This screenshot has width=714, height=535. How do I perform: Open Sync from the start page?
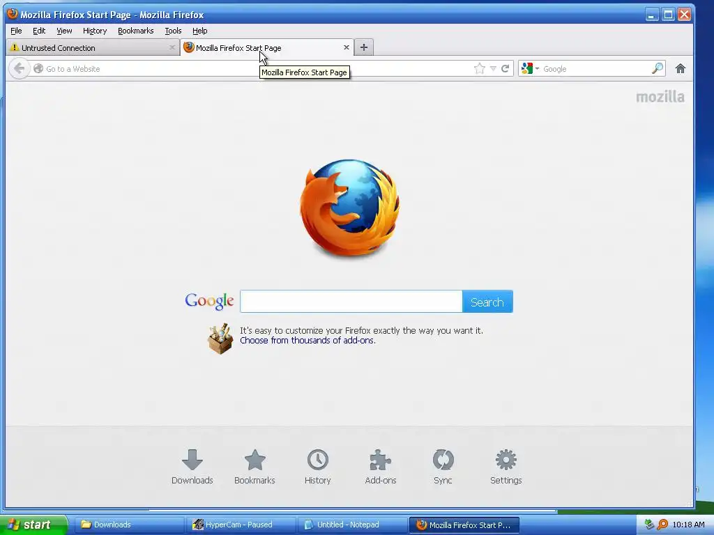[x=443, y=467]
